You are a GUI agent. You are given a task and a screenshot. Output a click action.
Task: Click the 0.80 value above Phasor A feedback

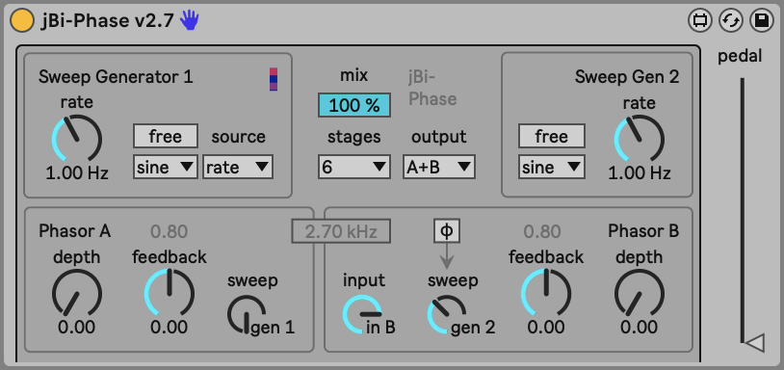[x=169, y=231]
